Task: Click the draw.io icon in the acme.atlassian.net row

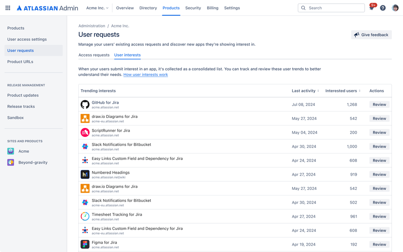Action: click(85, 189)
